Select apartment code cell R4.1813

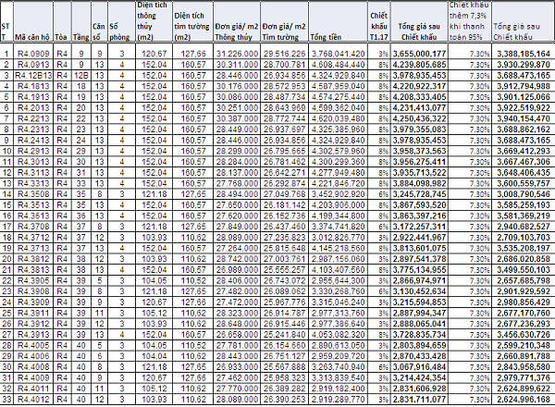(x=33, y=86)
